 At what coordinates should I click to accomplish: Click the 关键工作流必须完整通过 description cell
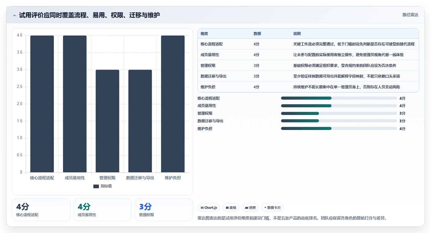[x=354, y=44]
